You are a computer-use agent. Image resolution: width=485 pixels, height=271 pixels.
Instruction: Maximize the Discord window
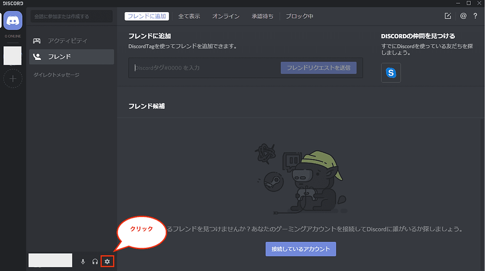click(469, 3)
